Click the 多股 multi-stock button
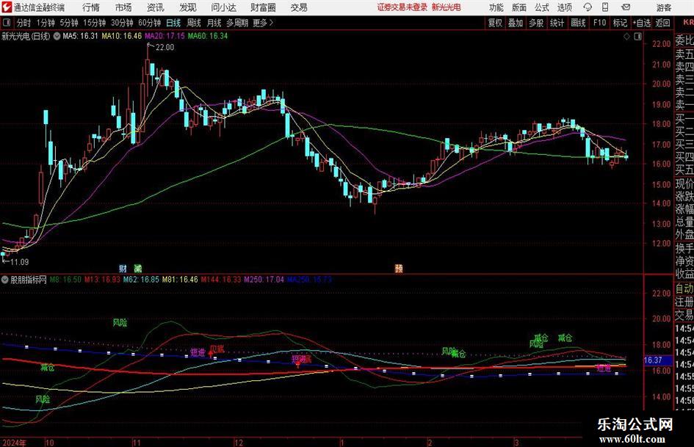Image resolution: width=694 pixels, height=447 pixels. [x=536, y=23]
